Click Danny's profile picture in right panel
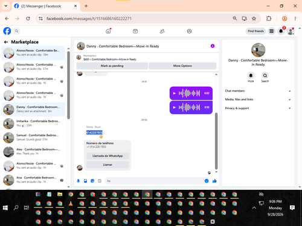 coord(259,50)
